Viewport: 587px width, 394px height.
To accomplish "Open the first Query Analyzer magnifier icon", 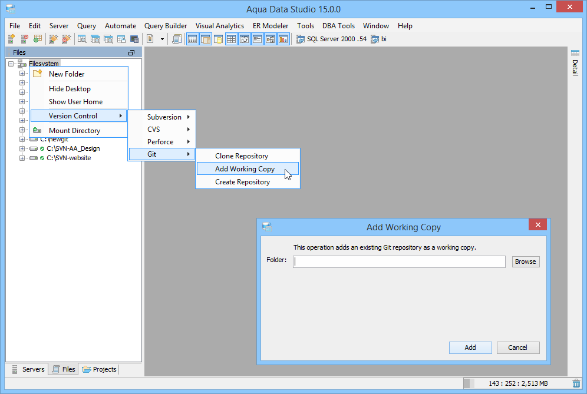I will click(x=82, y=38).
